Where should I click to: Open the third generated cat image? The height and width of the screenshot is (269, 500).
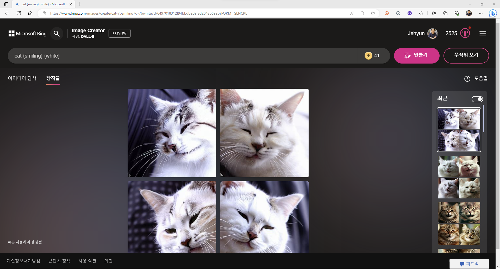click(172, 217)
